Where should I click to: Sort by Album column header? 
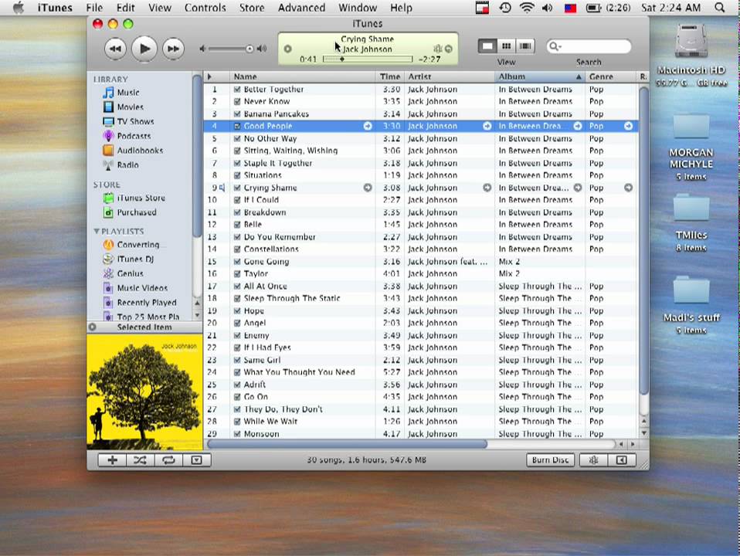click(540, 76)
